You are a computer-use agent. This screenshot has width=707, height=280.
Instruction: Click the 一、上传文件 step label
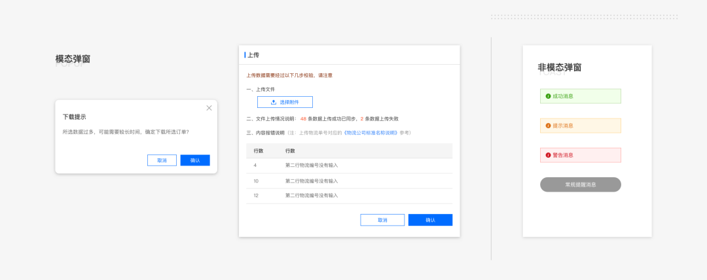pos(261,89)
